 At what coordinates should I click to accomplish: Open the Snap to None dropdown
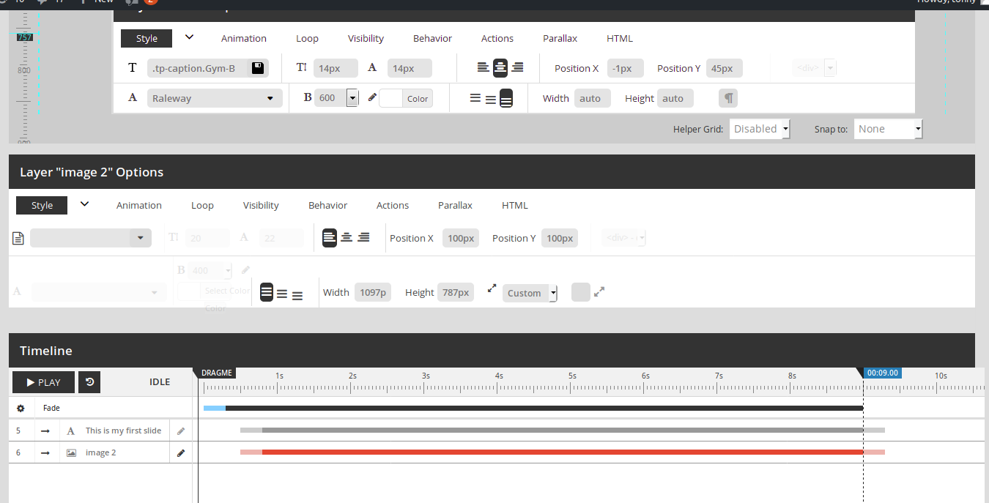point(888,129)
